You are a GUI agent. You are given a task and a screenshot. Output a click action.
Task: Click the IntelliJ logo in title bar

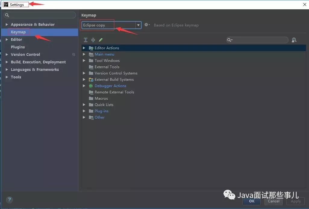(6, 5)
